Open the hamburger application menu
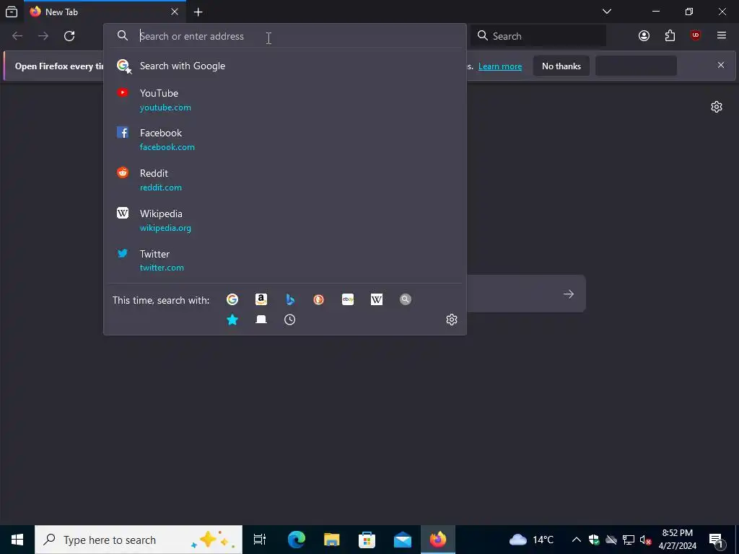The height and width of the screenshot is (554, 739). click(722, 36)
